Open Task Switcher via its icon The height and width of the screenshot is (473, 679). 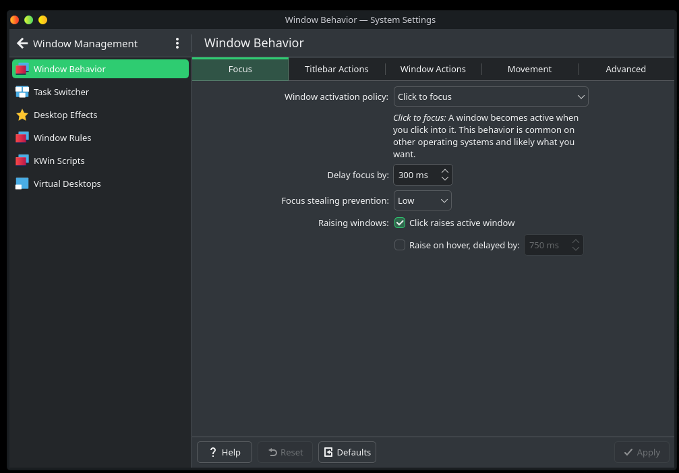22,92
